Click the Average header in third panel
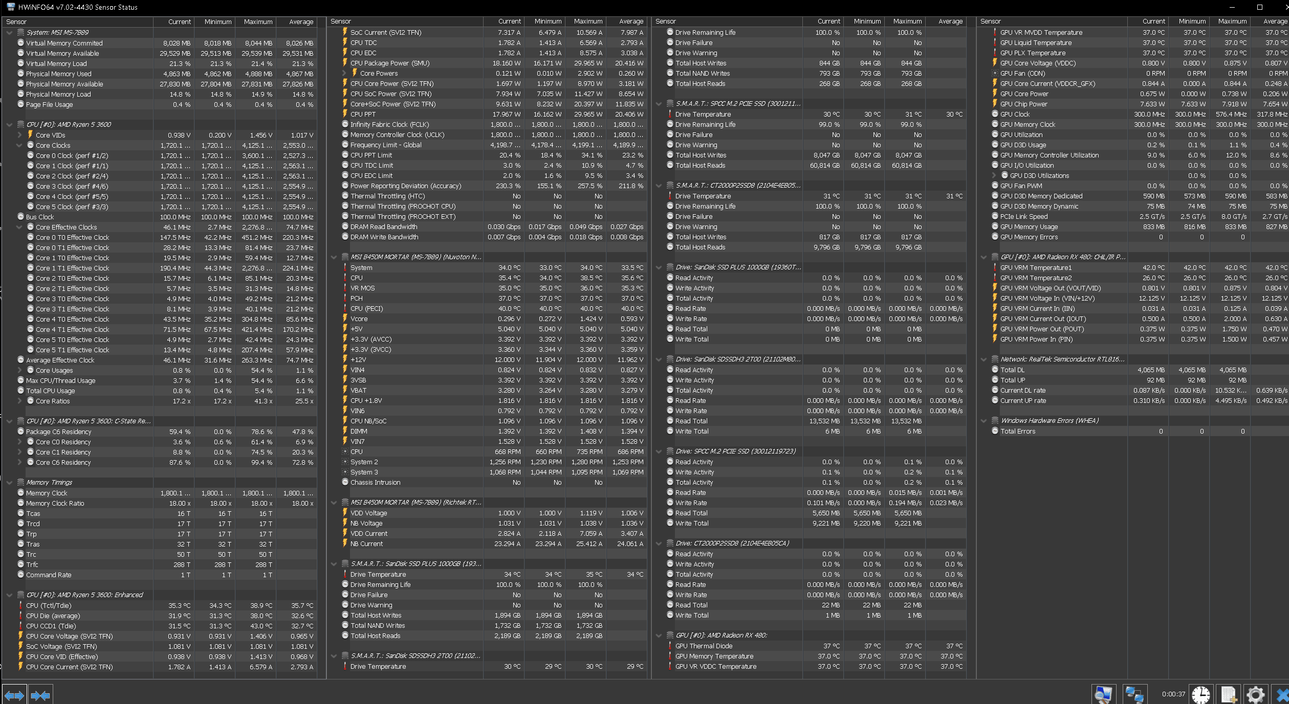The width and height of the screenshot is (1289, 704). 946,21
